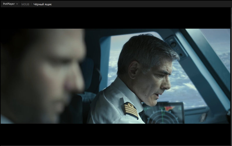The height and width of the screenshot is (146, 232).
Task: Click the M3U8 format label
Action: click(x=25, y=4)
